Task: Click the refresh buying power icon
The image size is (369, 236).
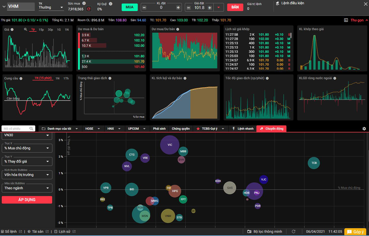Action: [x=89, y=9]
